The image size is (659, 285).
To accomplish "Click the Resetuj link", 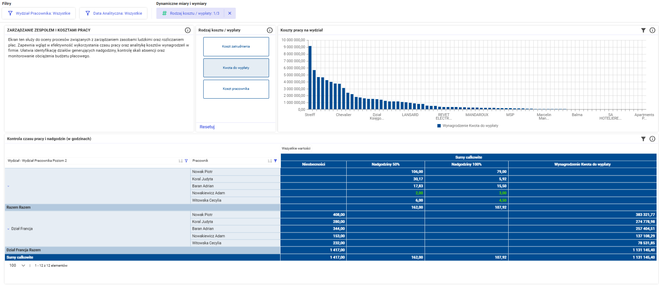I will click(207, 127).
